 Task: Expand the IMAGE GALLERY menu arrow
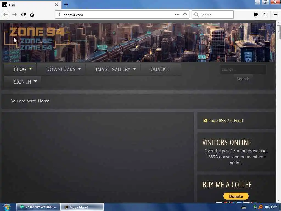coord(134,69)
